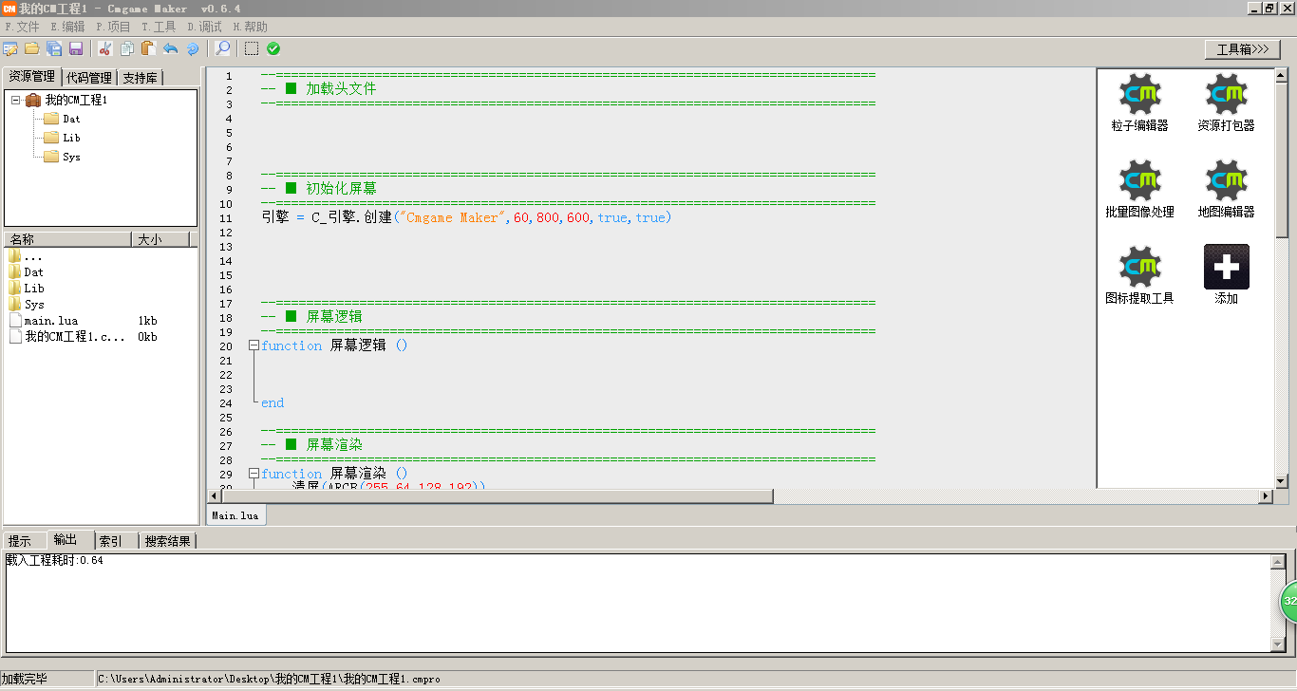Image resolution: width=1297 pixels, height=691 pixels.
Task: Click the redo arrow icon
Action: click(193, 48)
